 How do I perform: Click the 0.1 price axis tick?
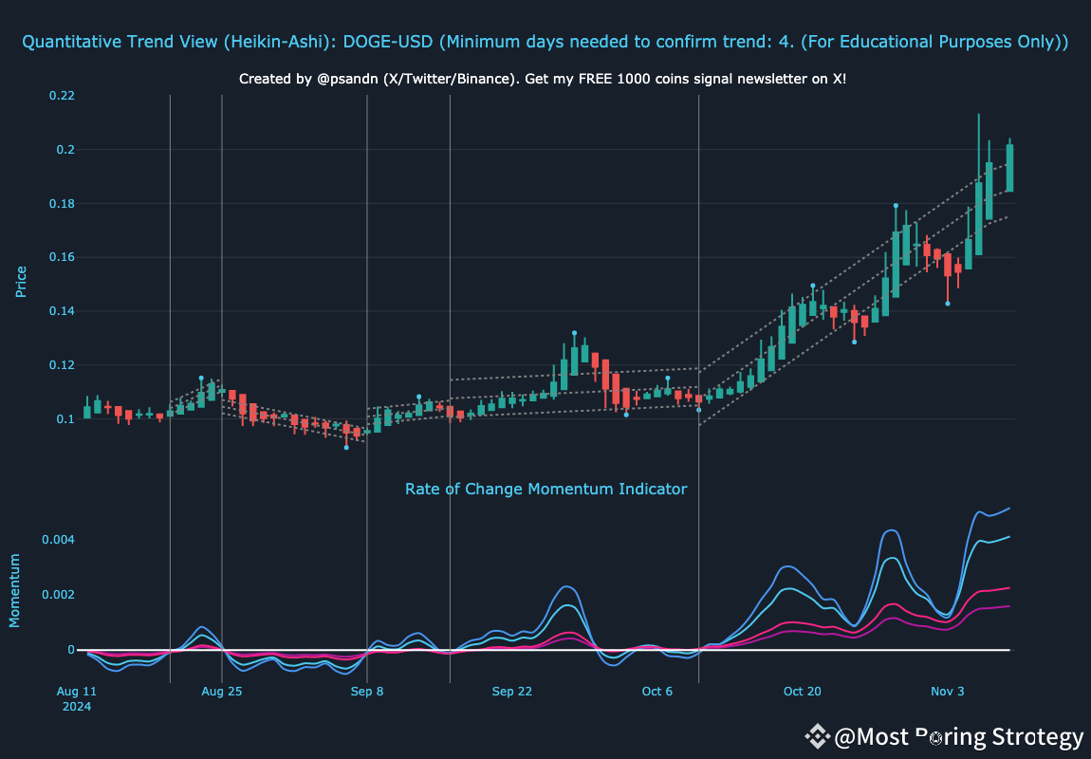66,418
